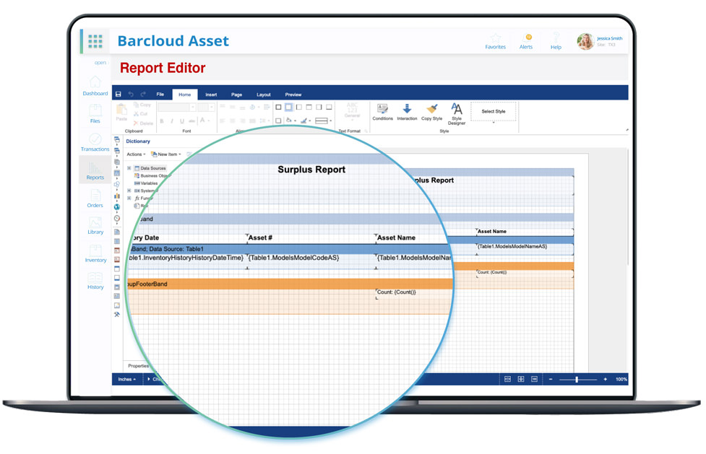Viewport: 706px width, 454px height.
Task: Click Copy in the Clipboard group
Action: (x=142, y=105)
